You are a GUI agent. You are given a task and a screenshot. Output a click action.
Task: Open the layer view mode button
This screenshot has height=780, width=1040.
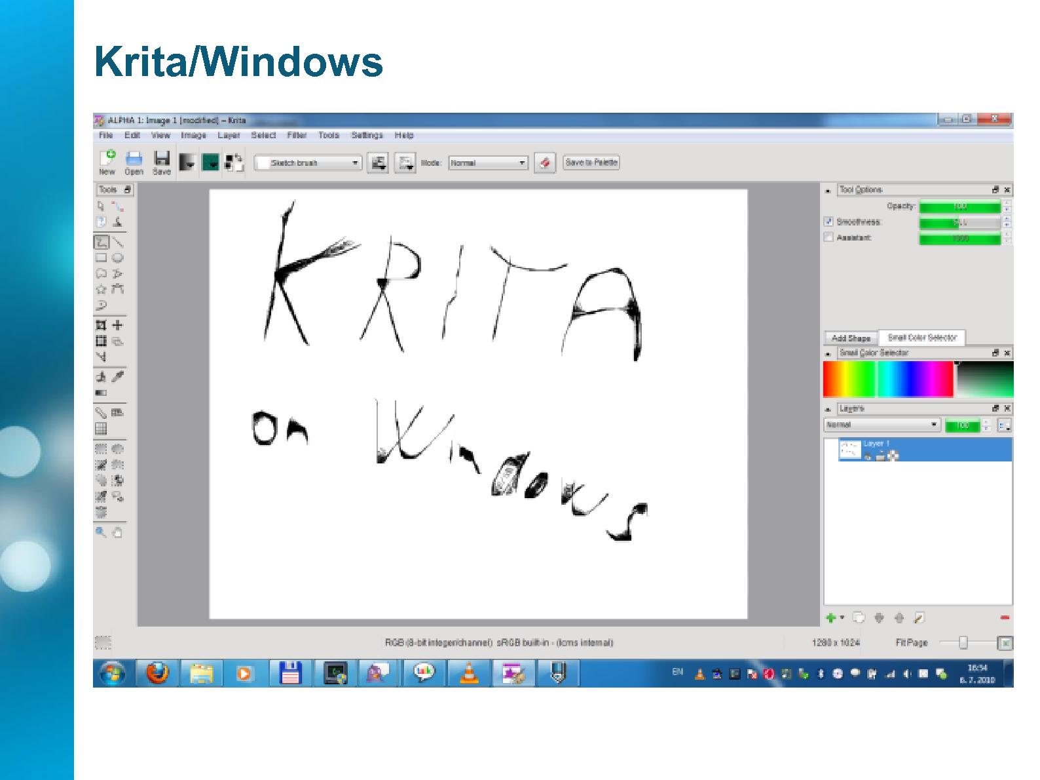click(x=1004, y=425)
